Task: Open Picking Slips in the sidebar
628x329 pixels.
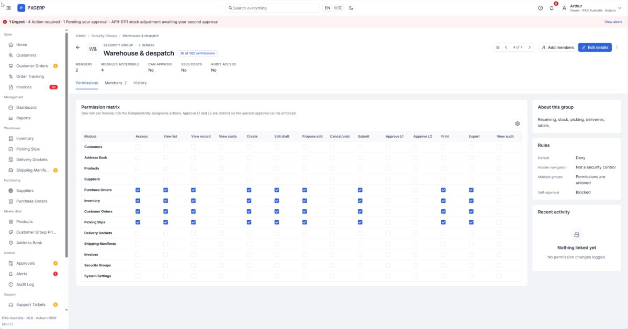Action: pos(32,149)
